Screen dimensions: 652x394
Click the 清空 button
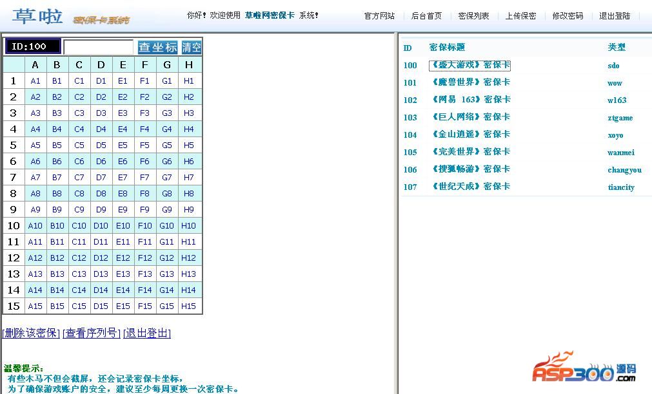[192, 47]
